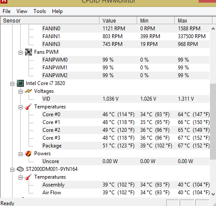
Task: Select the Package temperature row
Action: click(x=126, y=146)
